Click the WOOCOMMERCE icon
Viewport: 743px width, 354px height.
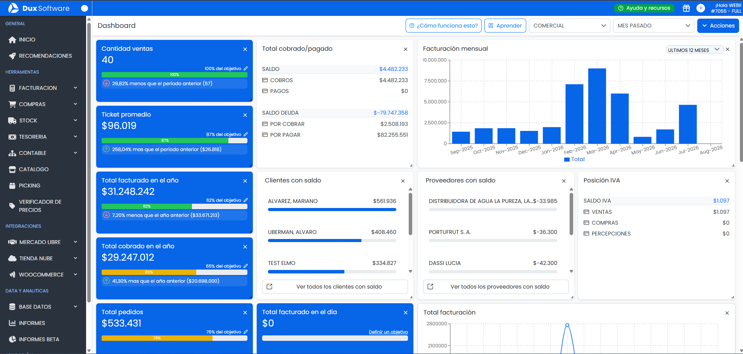click(12, 275)
